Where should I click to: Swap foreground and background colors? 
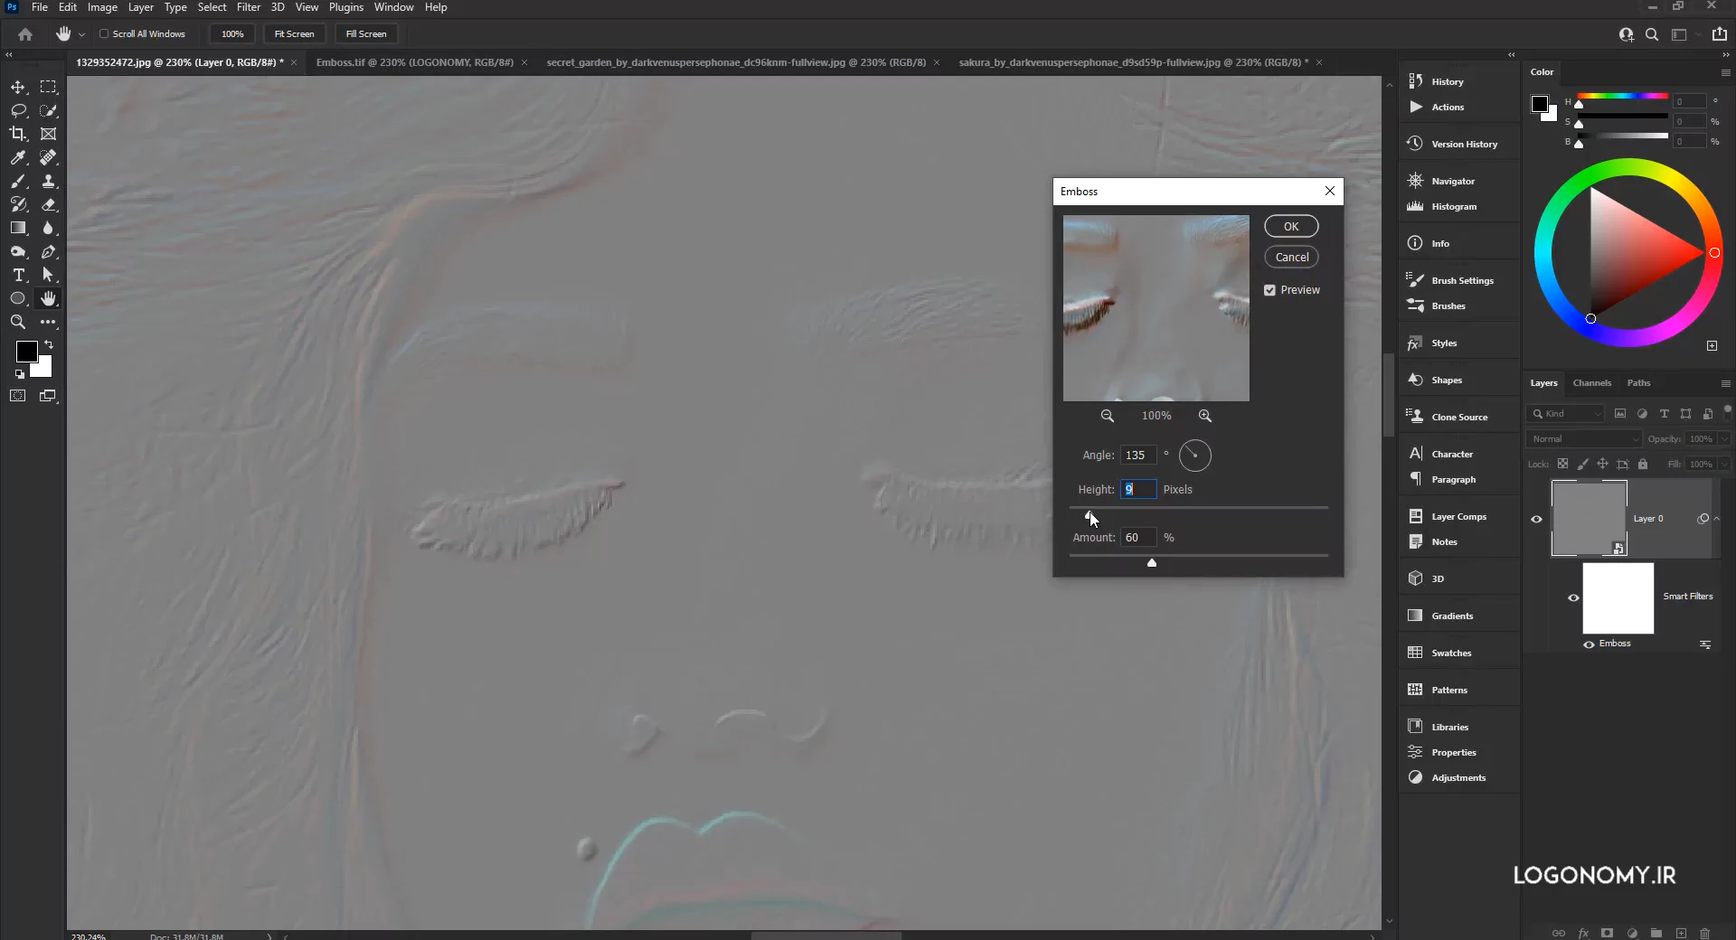49,344
